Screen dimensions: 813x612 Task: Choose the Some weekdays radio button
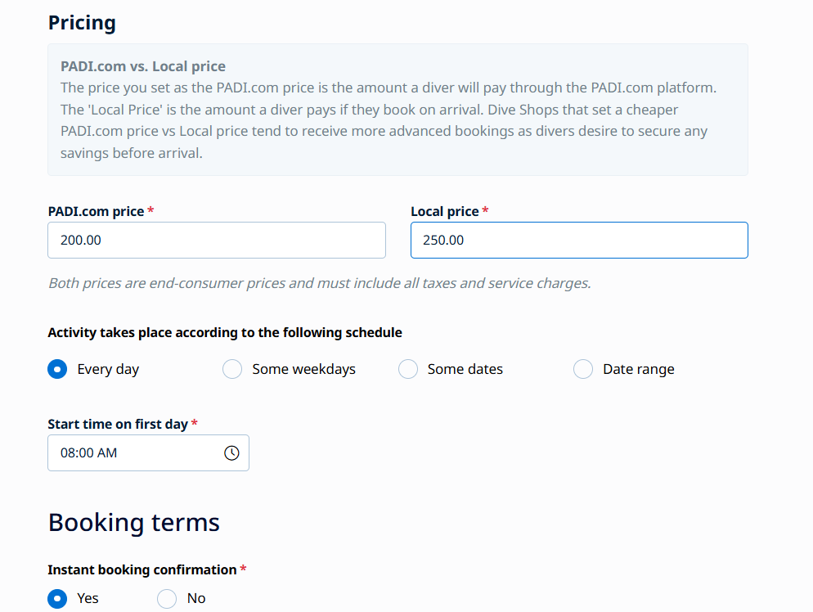click(x=232, y=369)
